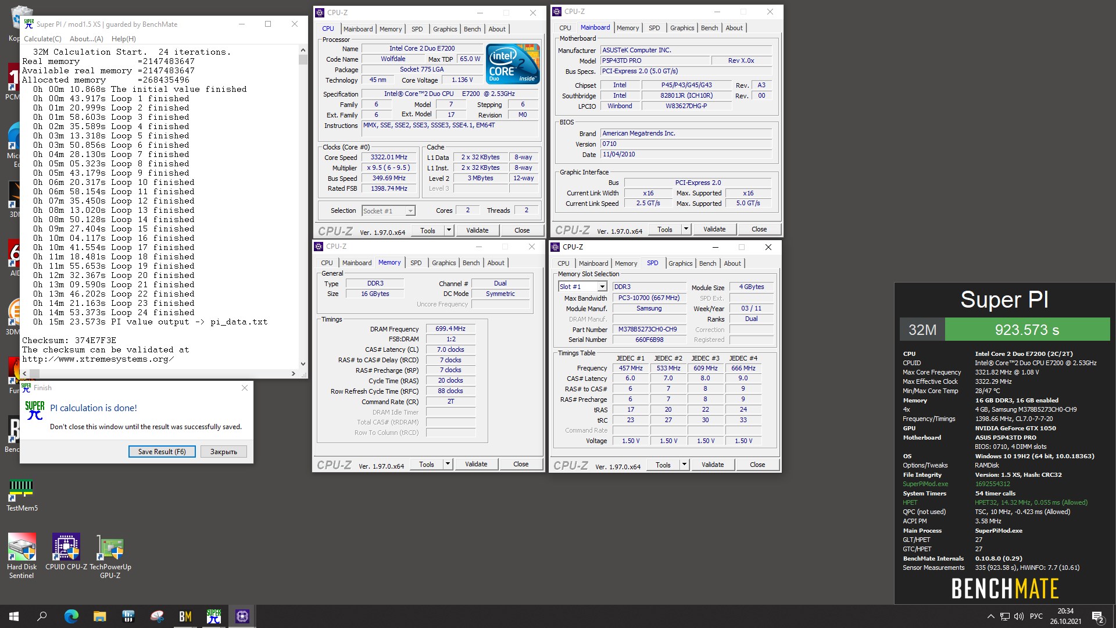
Task: Open the Calculate(C) menu in Super PI
Action: 42,39
